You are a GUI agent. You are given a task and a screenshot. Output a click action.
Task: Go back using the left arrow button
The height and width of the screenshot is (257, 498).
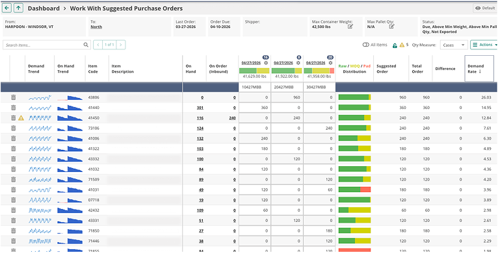coord(7,8)
